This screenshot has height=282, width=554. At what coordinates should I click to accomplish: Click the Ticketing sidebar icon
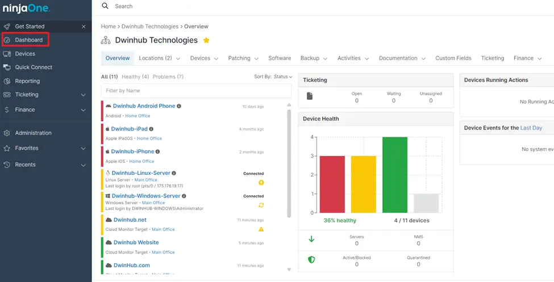[x=7, y=95]
